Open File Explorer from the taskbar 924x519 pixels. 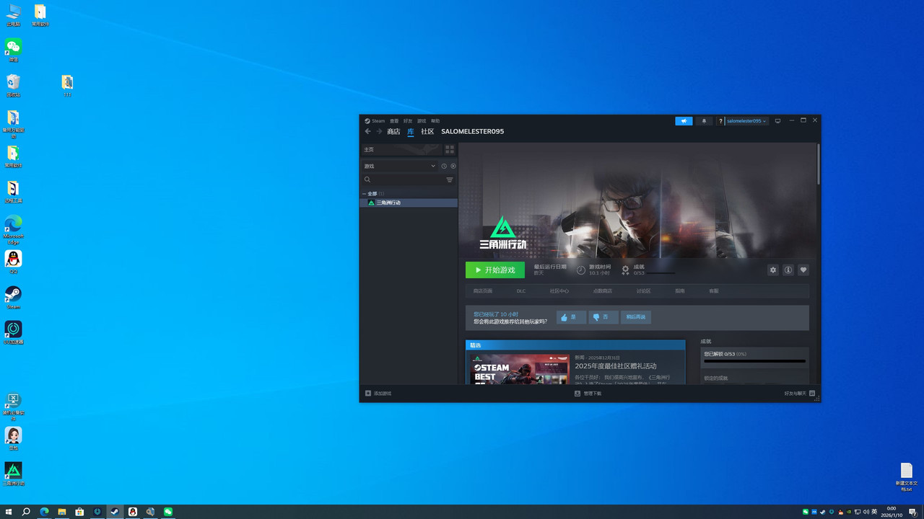coord(62,512)
